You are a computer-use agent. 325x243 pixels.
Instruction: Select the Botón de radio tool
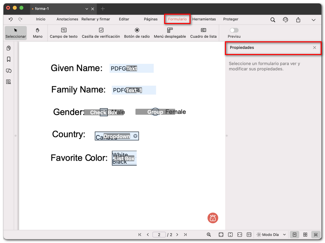click(x=137, y=33)
